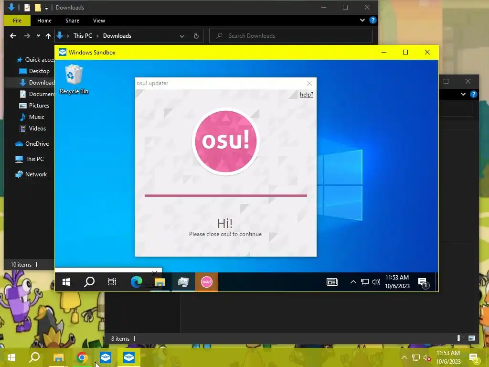Open the Share ribbon tab
Screen dimensions: 489x367
click(x=72, y=21)
